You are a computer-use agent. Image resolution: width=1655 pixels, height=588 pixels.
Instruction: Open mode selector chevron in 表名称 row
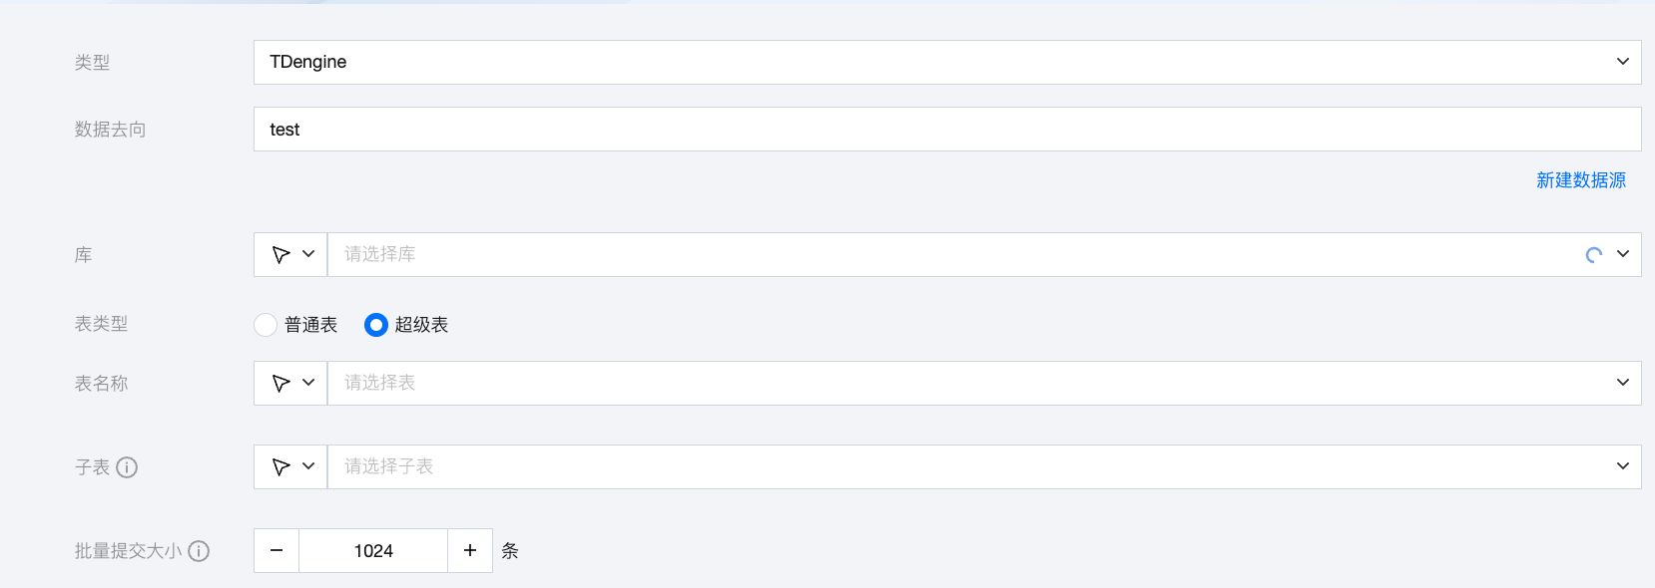pos(308,383)
